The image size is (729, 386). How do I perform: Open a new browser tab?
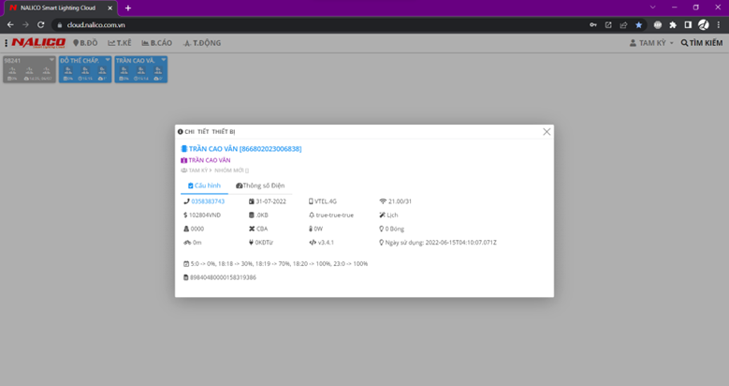pos(128,7)
